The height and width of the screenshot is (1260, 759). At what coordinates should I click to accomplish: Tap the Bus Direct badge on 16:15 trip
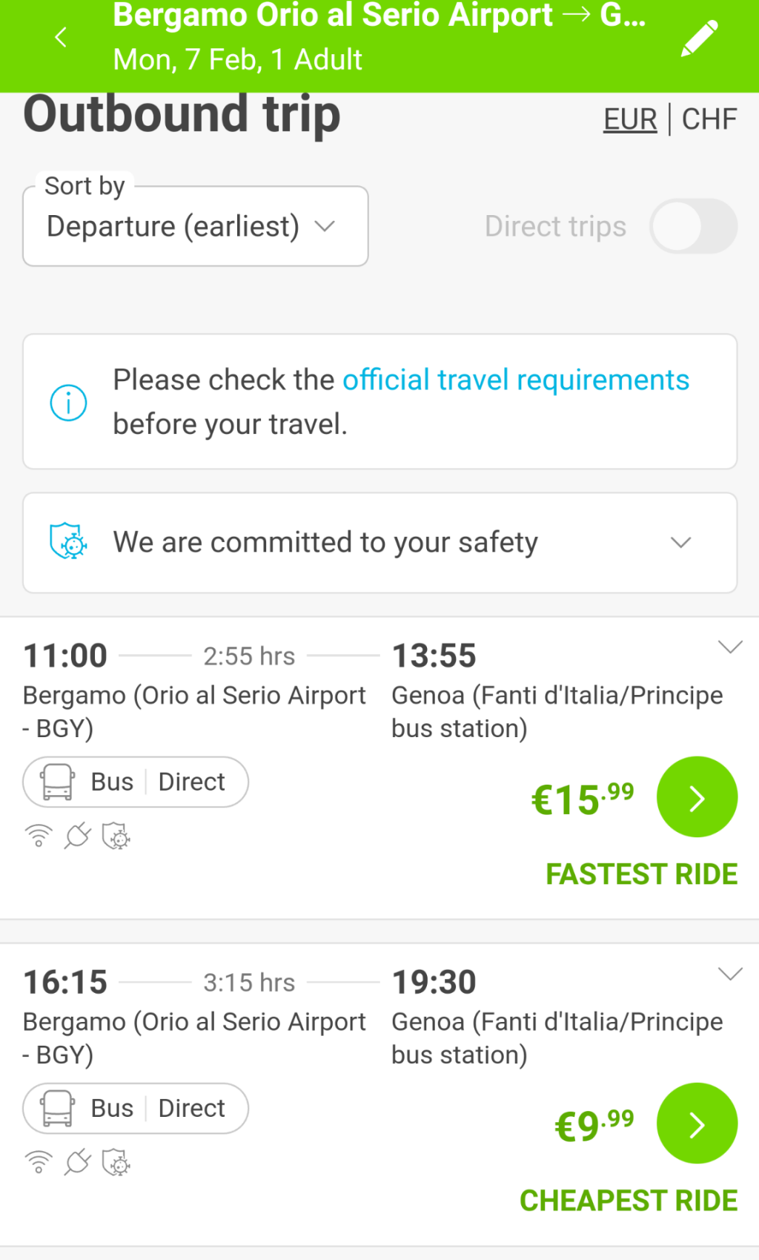[136, 1108]
